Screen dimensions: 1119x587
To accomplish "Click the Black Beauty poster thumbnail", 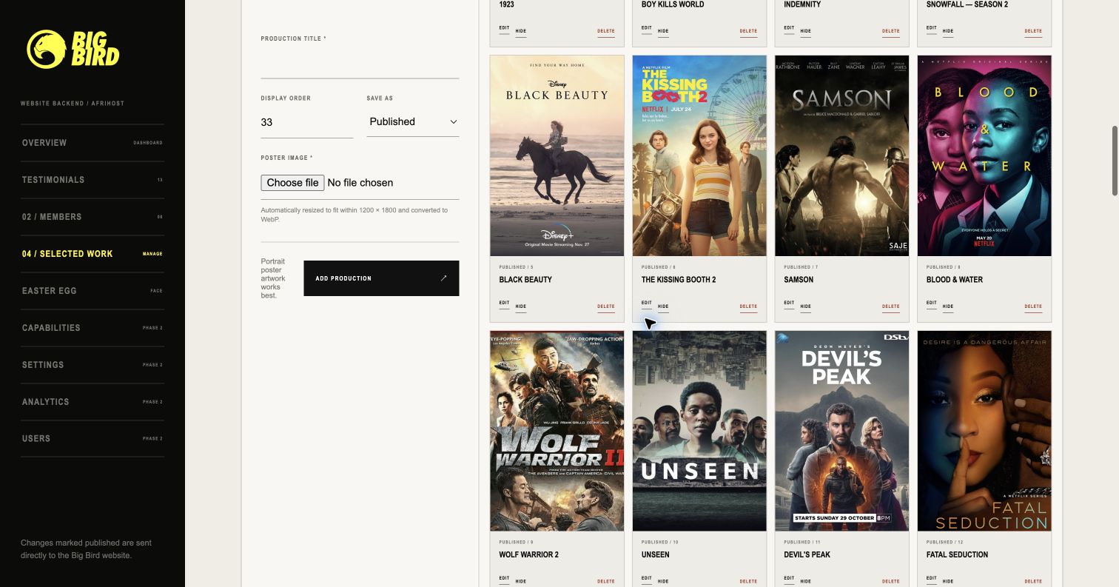I will (557, 155).
